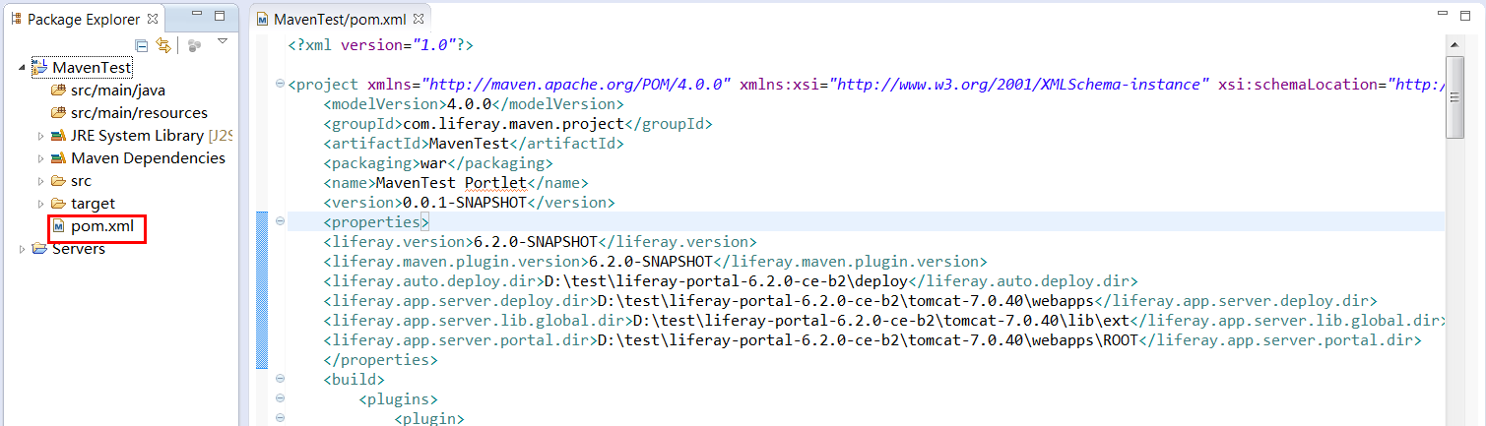Click the Focus on Active Task icon
1486x426 pixels.
click(194, 45)
